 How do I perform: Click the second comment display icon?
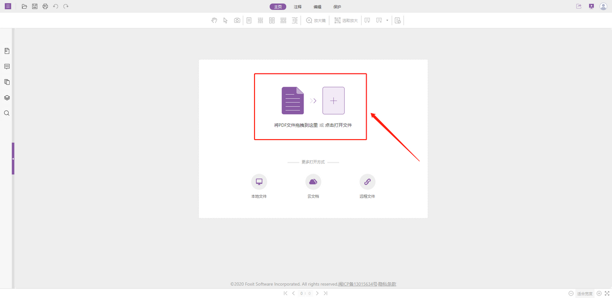pos(379,20)
